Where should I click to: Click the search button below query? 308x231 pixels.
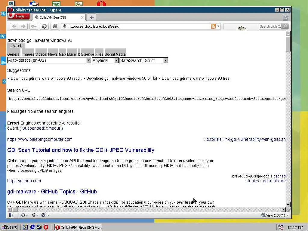(x=16, y=46)
